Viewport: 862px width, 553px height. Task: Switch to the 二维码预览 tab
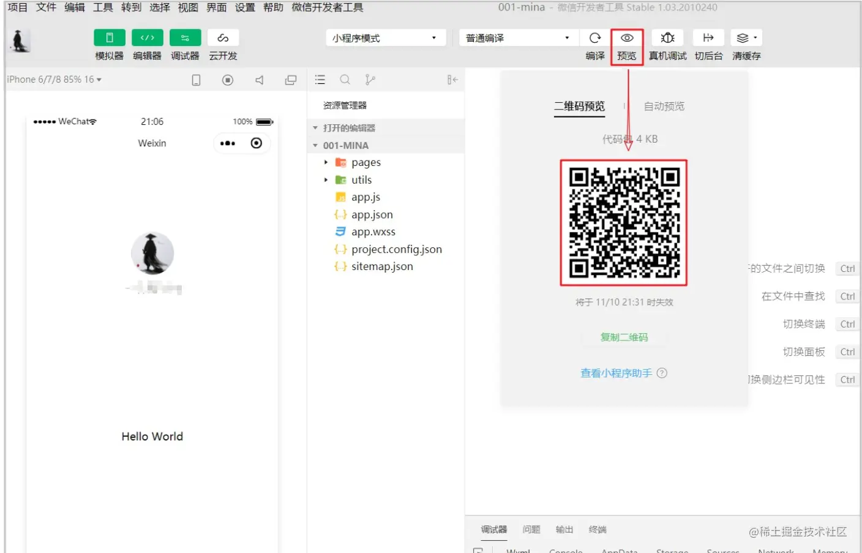point(579,107)
